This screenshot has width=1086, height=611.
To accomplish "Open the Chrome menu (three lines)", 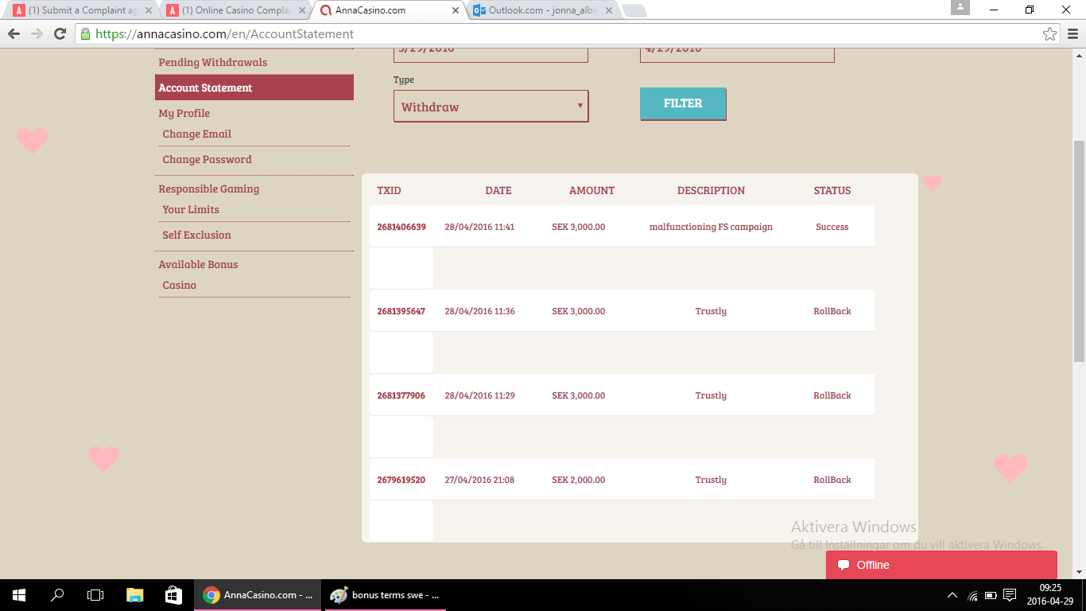I will point(1072,33).
